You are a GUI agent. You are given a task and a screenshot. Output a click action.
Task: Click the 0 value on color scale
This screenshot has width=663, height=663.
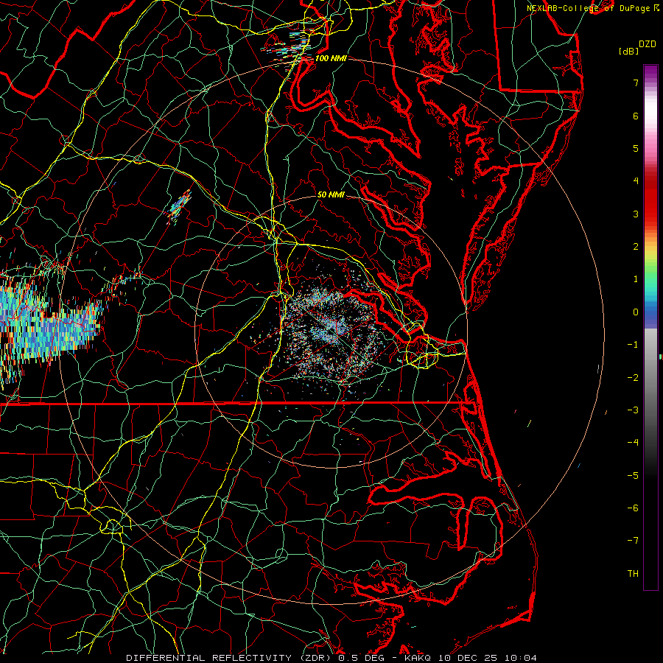(x=636, y=312)
